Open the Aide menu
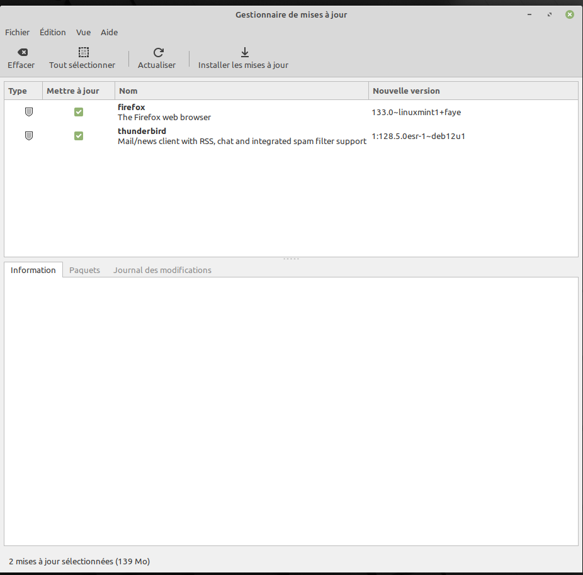Image resolution: width=583 pixels, height=575 pixels. (x=110, y=32)
